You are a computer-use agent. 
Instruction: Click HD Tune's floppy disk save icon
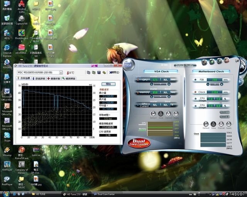click(99, 72)
